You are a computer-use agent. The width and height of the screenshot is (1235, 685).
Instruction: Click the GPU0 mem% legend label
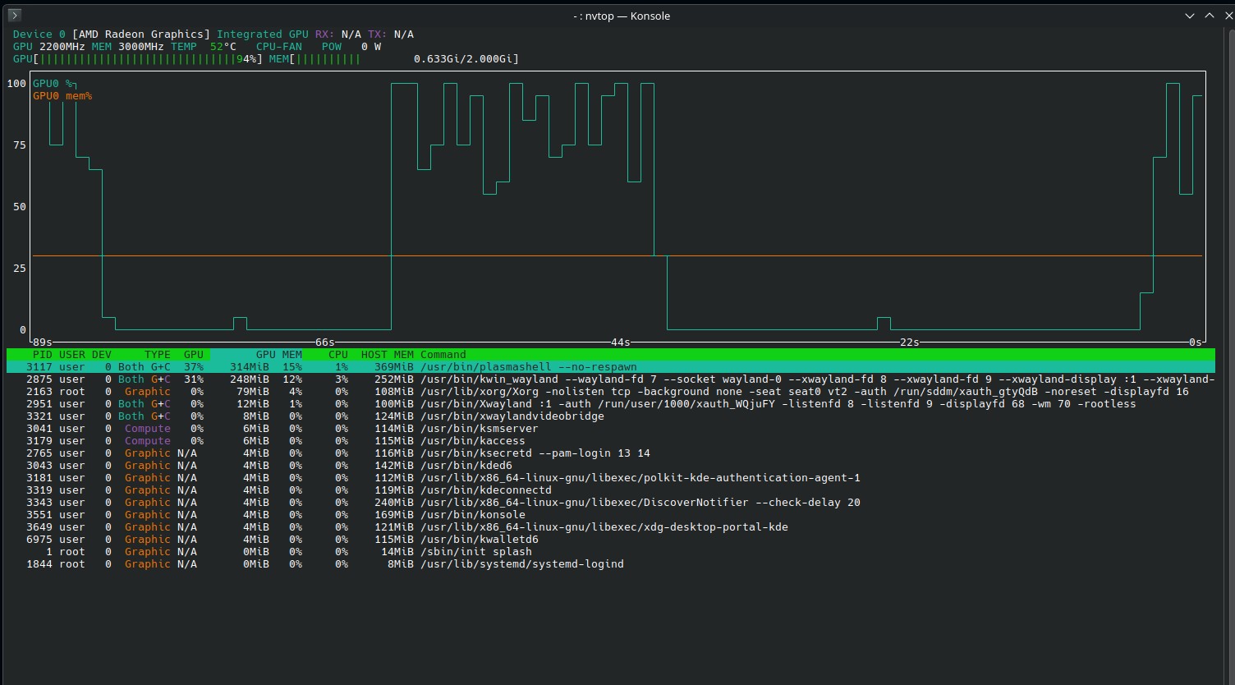(x=62, y=96)
